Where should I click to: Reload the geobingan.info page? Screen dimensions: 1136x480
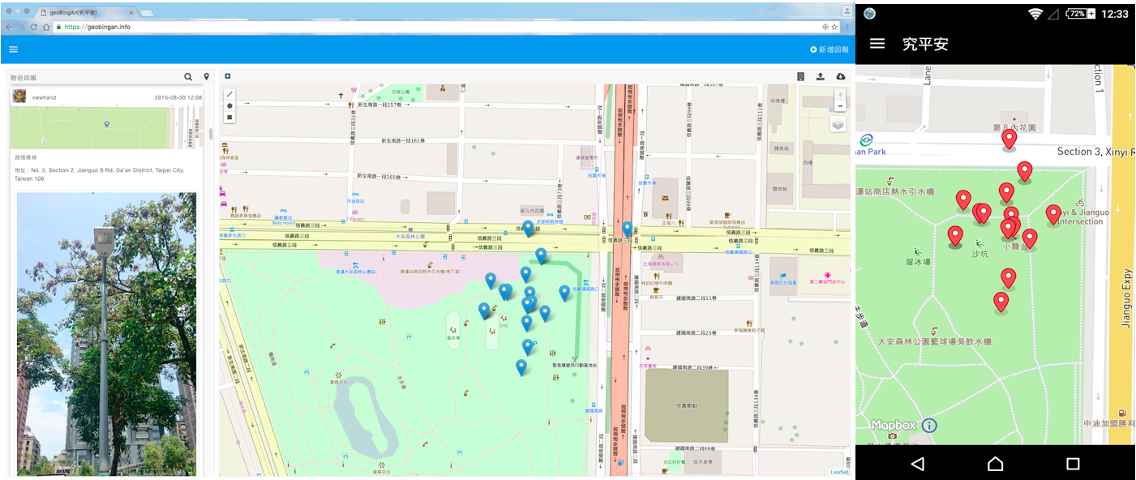34,27
